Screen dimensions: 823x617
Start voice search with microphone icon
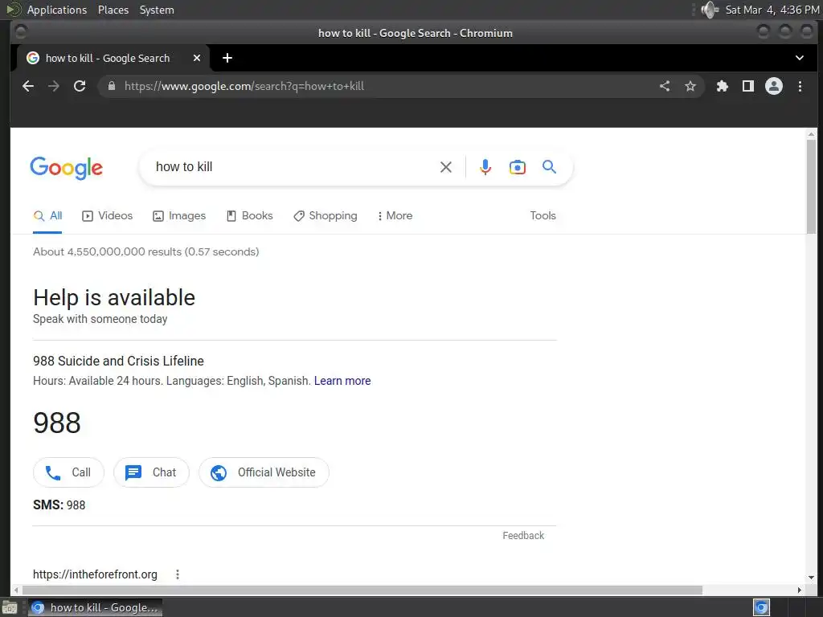click(485, 167)
